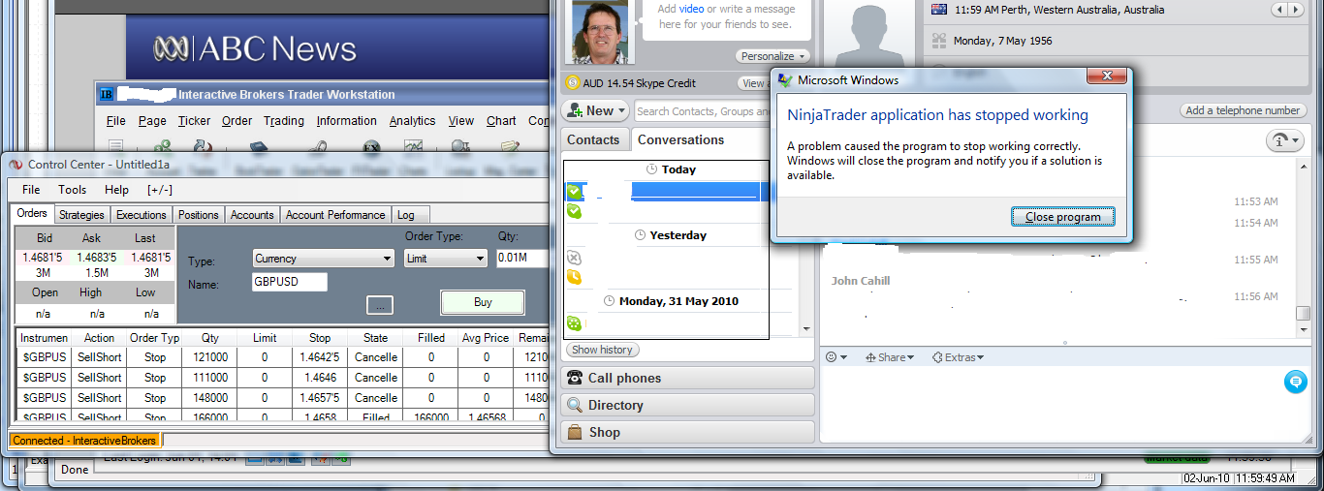Click the Today clock icon in conversations
Viewport: 1324px width, 491px height.
[x=652, y=169]
